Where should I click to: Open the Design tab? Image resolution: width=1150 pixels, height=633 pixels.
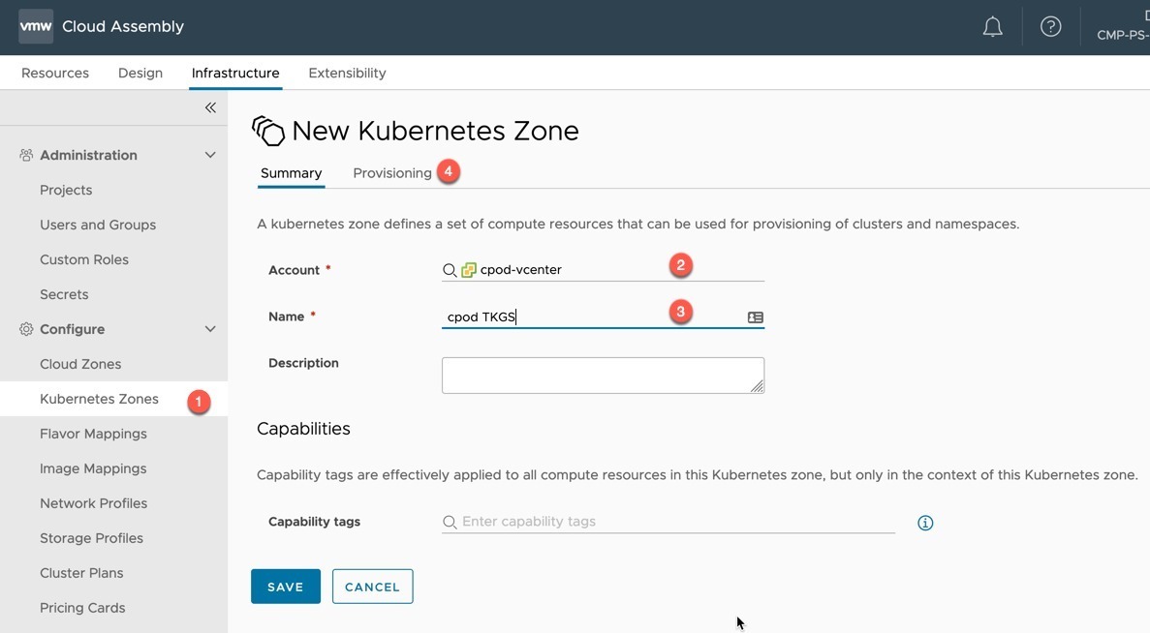point(140,74)
